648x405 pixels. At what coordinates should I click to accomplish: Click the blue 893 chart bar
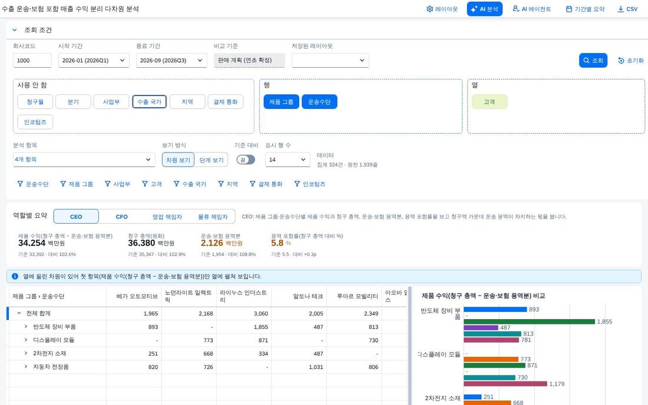495,309
